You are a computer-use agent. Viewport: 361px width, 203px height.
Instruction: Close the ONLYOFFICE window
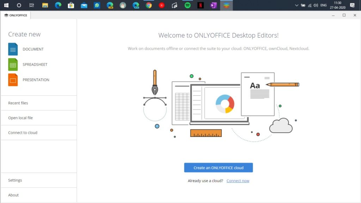[355, 15]
